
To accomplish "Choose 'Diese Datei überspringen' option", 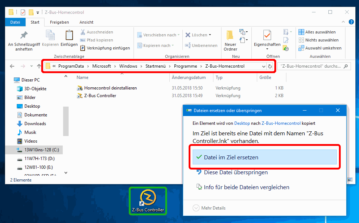I will click(x=236, y=172).
